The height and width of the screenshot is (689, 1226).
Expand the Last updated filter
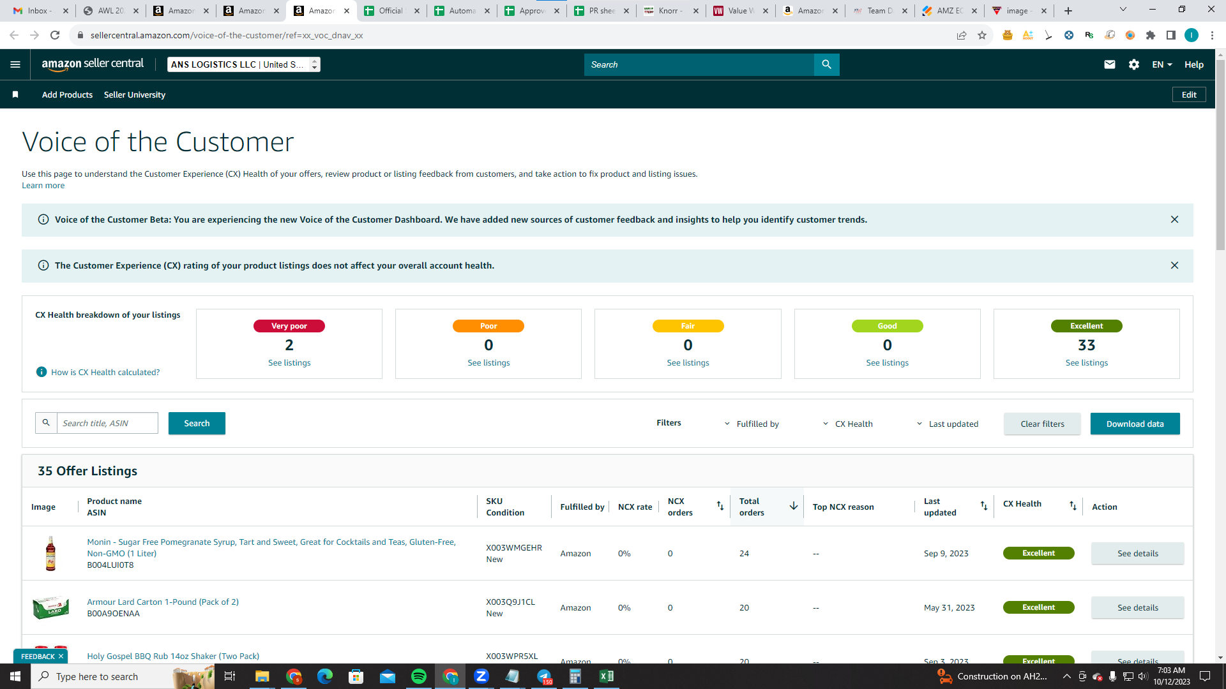tap(948, 424)
